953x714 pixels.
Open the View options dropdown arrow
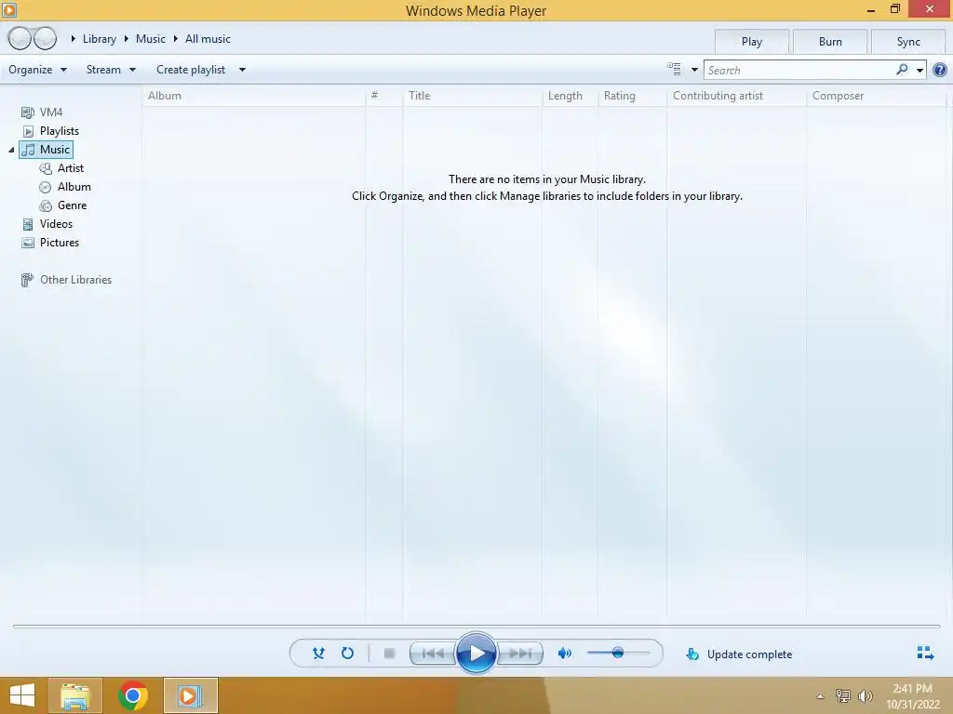point(694,70)
